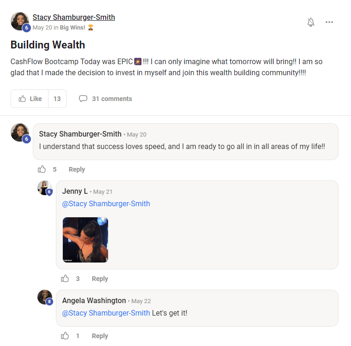Reply to Jenny L's comment
The image size is (351, 346).
[100, 279]
